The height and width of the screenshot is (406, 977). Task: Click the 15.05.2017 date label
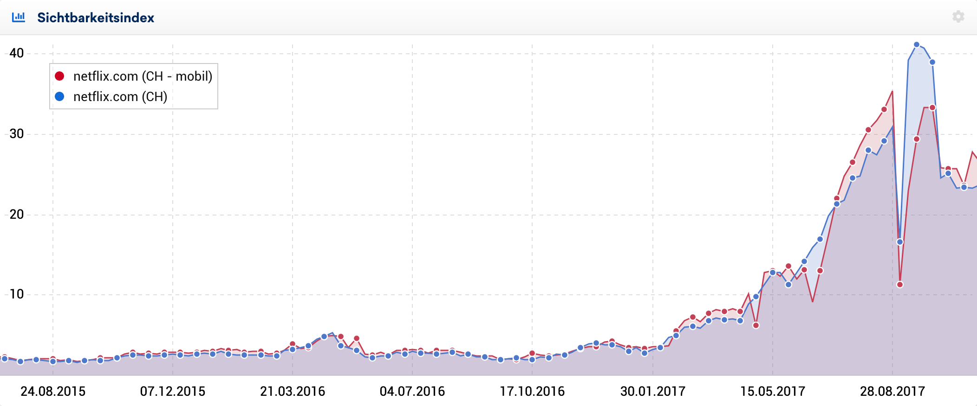[x=773, y=392]
